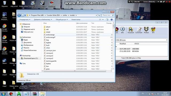Click the RU language indicator in tray
Screen dimensions: 171x96
pyautogui.click(x=143, y=94)
